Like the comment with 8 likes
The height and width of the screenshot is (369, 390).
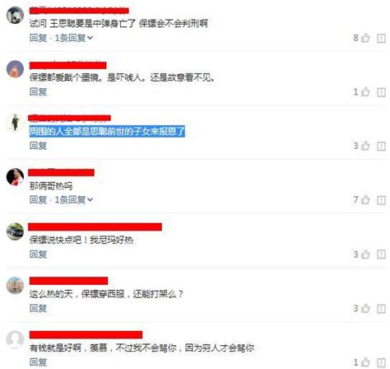point(365,38)
